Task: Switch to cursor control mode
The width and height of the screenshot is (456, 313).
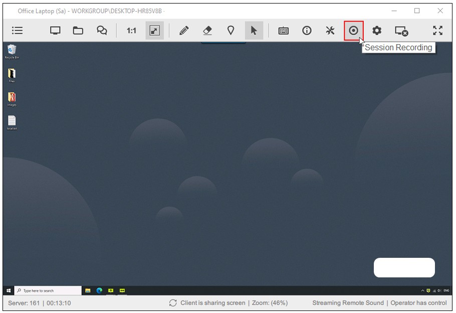Action: tap(255, 31)
